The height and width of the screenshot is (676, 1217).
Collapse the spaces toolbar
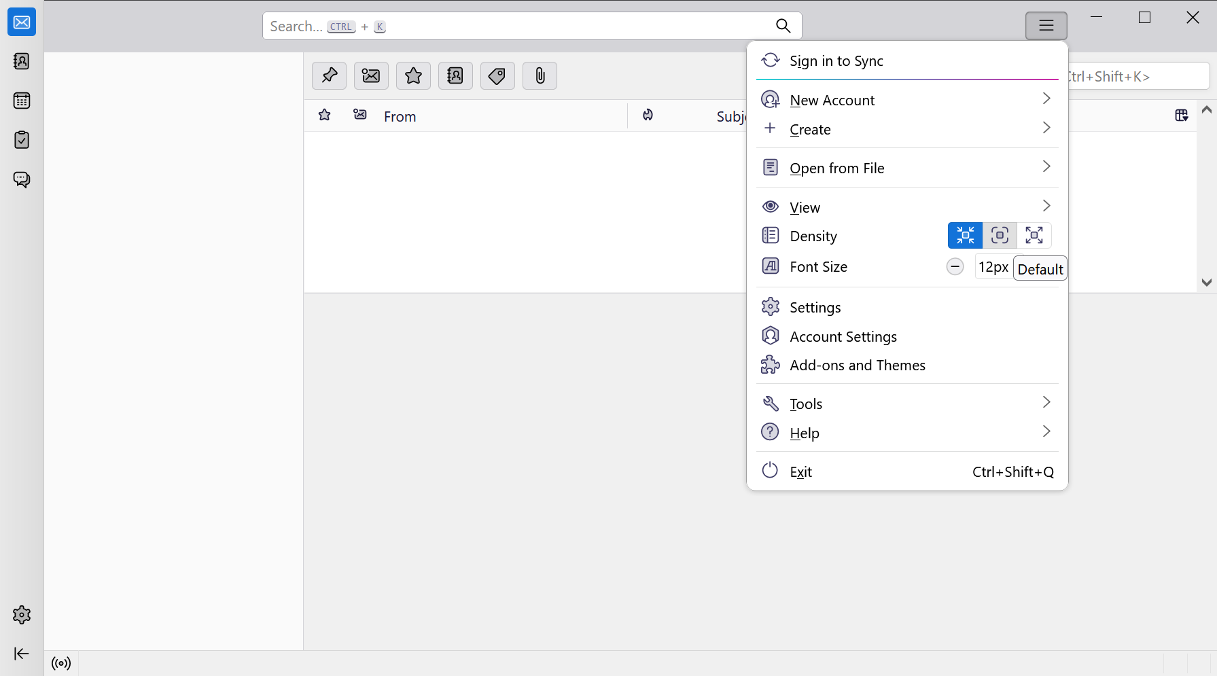(x=22, y=654)
